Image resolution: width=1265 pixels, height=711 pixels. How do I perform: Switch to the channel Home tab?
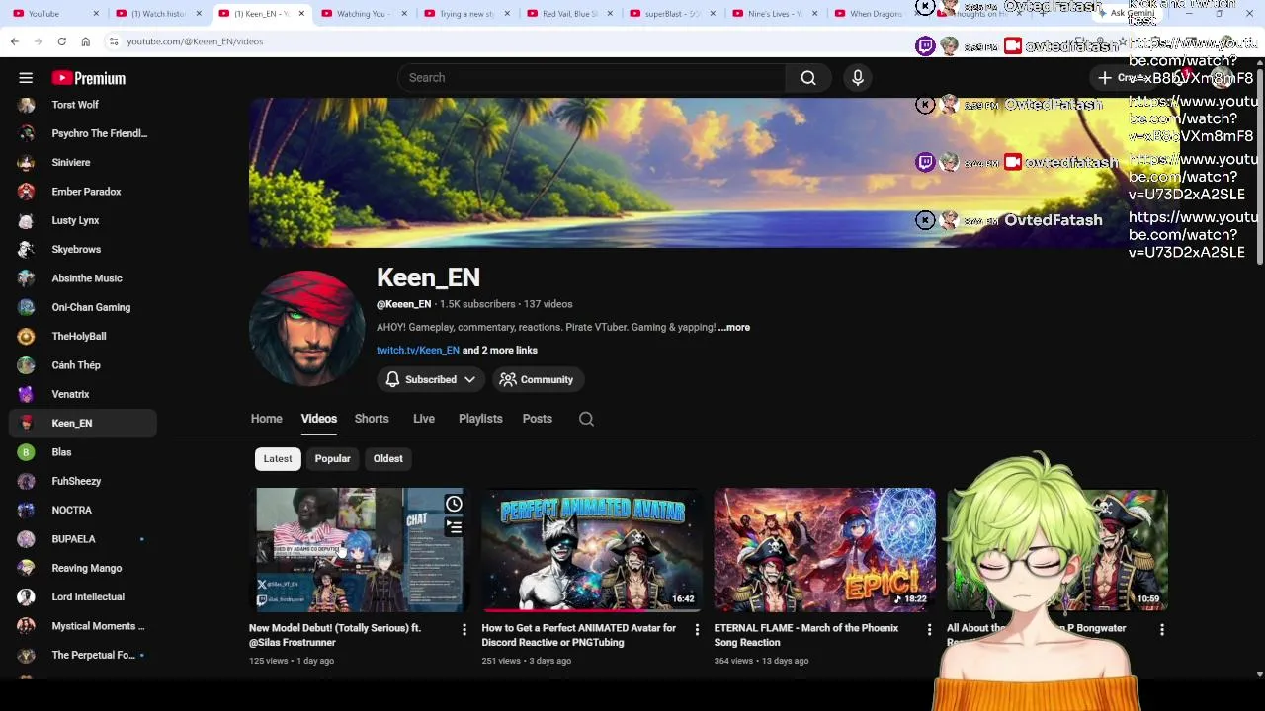coord(266,419)
